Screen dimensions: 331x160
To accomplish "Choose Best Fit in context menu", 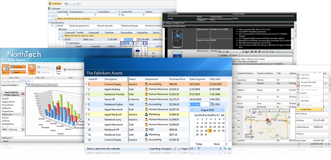I will [310, 93].
